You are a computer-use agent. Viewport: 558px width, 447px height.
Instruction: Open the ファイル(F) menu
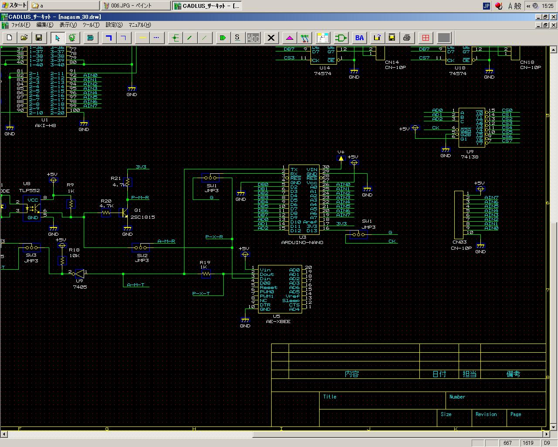(20, 25)
